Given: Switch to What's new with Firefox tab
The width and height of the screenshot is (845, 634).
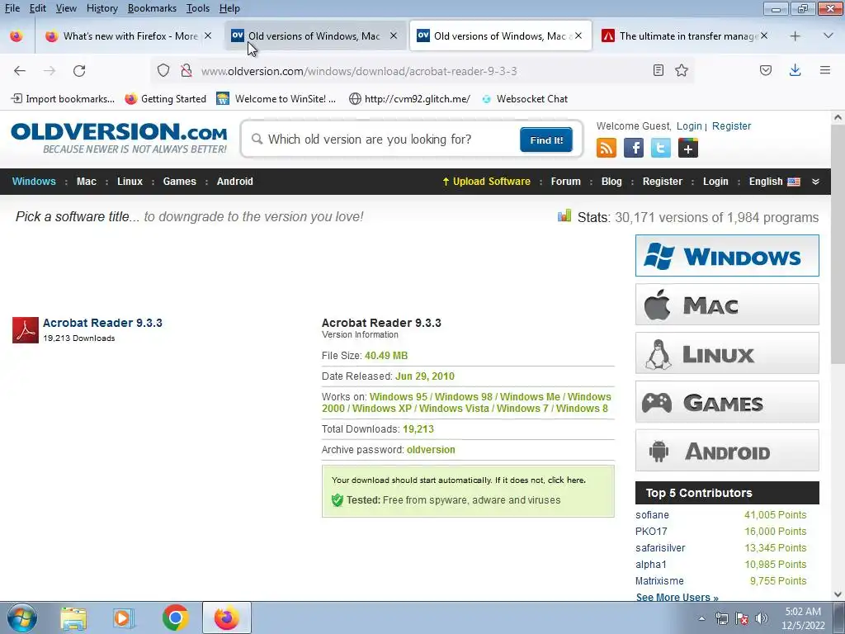Looking at the screenshot, I should (129, 36).
